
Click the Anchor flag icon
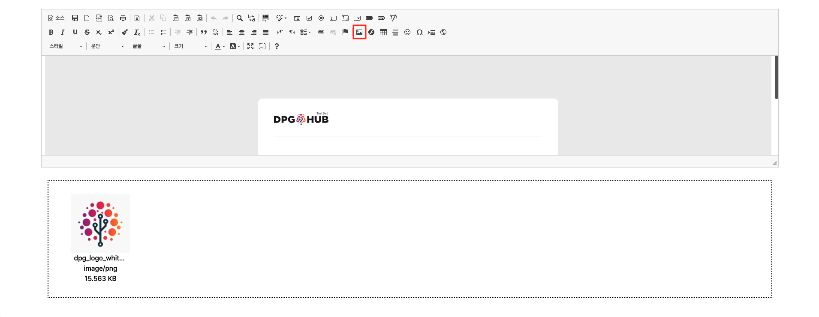point(345,32)
